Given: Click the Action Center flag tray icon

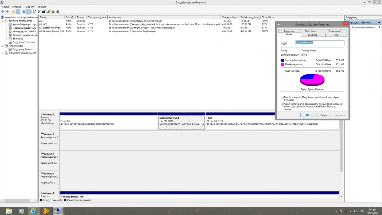Looking at the screenshot, I should [341, 211].
